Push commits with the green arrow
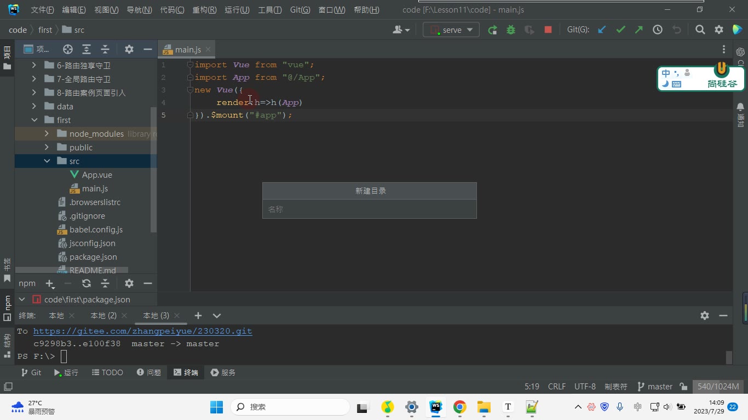Image resolution: width=748 pixels, height=420 pixels. (x=639, y=30)
